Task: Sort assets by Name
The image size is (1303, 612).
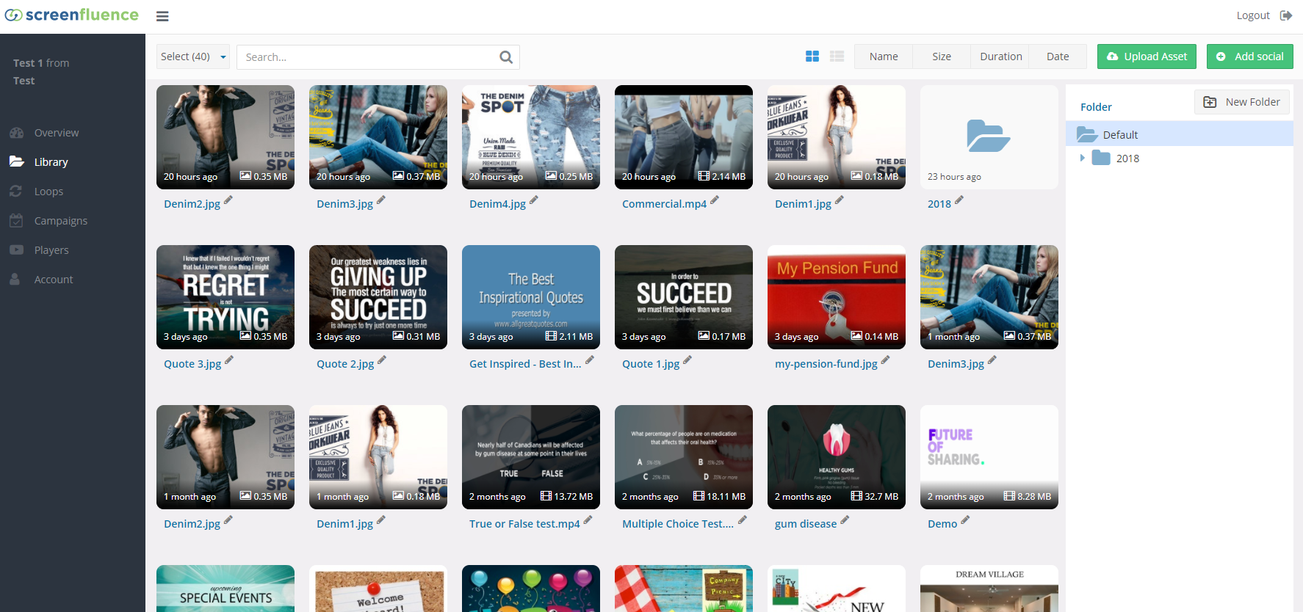Action: tap(884, 57)
